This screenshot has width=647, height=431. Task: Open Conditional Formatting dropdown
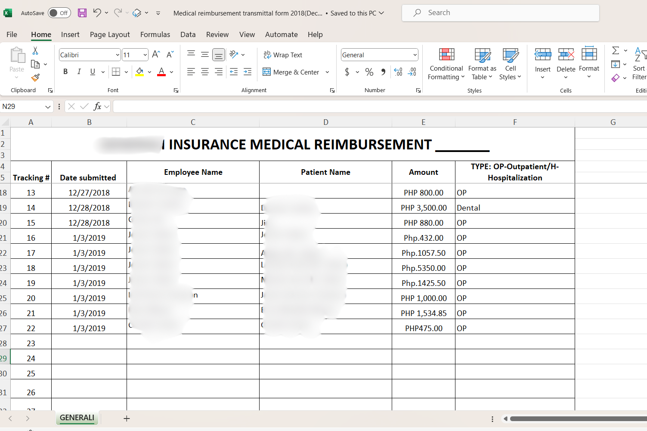pyautogui.click(x=446, y=64)
